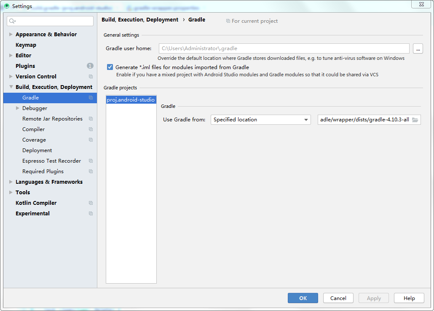Toggle Generate *.iml files checkbox
The height and width of the screenshot is (311, 434).
click(110, 67)
